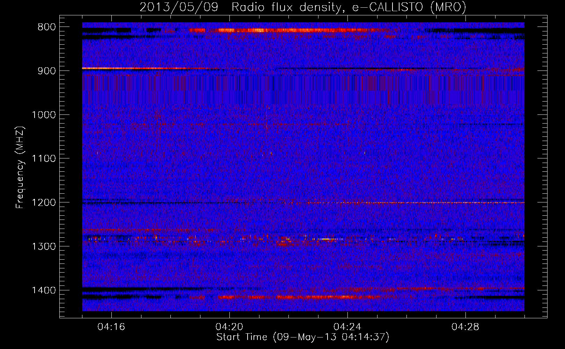
Task: Click the 800 frequency tick label
Action: tap(47, 27)
